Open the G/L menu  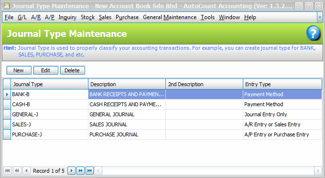point(22,17)
